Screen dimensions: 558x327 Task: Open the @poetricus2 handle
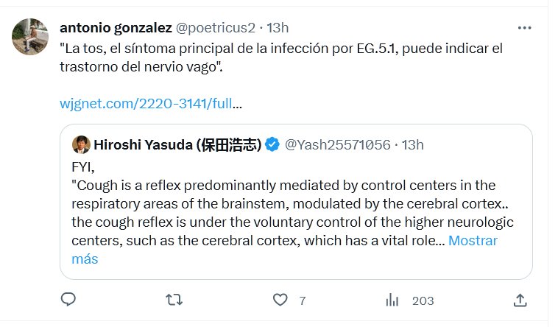click(215, 28)
